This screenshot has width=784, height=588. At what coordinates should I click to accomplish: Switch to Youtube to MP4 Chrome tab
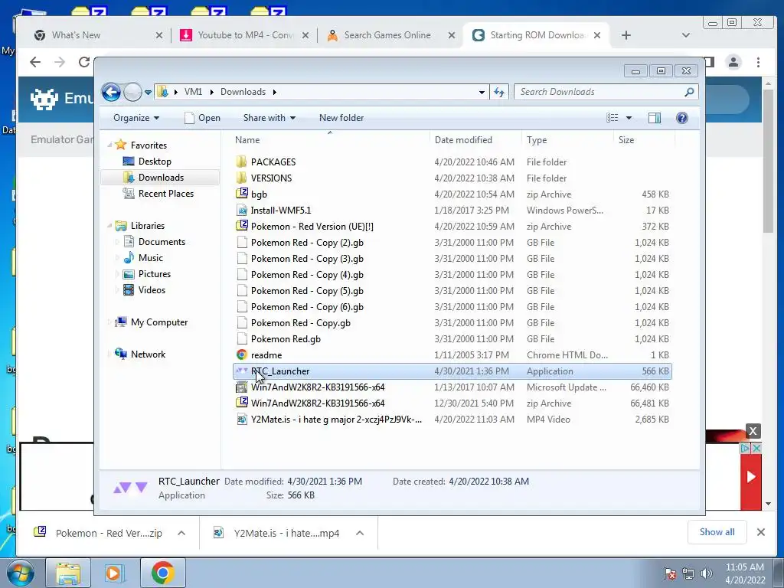coord(244,35)
